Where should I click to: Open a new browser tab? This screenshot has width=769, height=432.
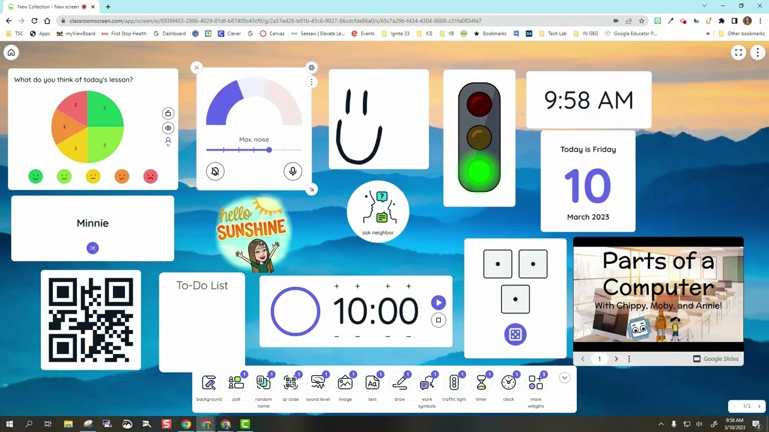point(108,7)
